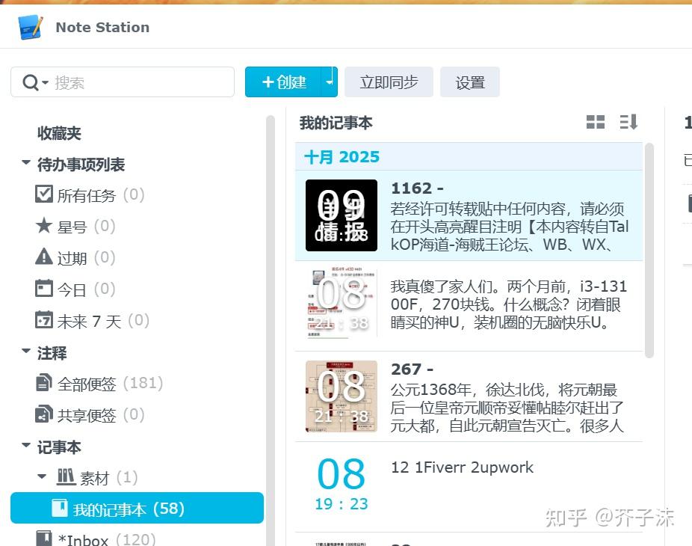Open the 创建 dropdown arrow
This screenshot has height=546, width=692.
point(330,82)
